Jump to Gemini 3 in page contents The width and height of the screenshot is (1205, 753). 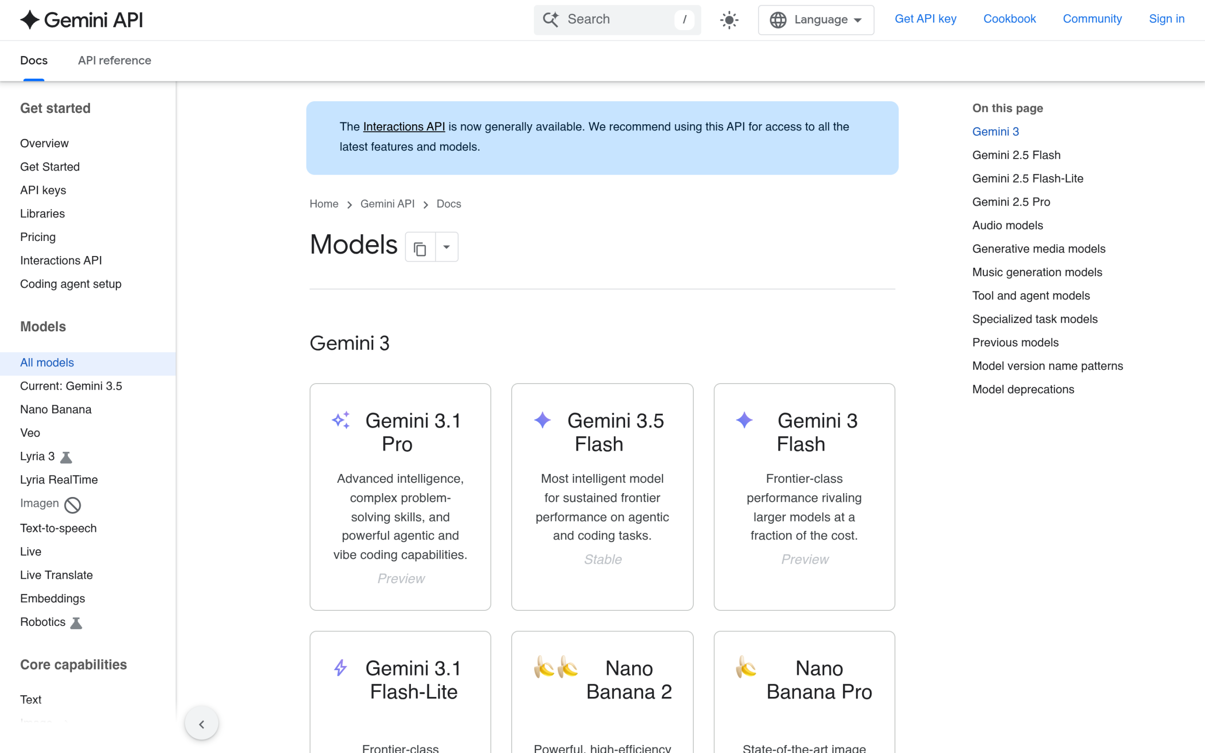(x=996, y=131)
